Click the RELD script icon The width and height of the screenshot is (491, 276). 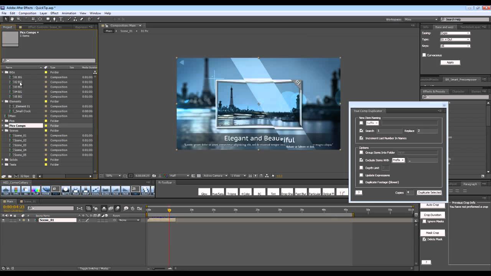tap(76, 191)
